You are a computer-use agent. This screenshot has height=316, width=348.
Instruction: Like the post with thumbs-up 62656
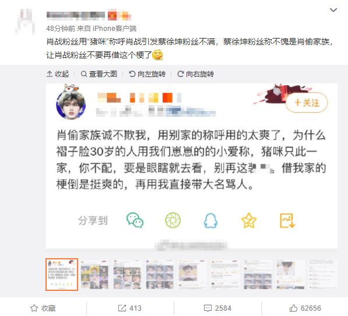(305, 308)
